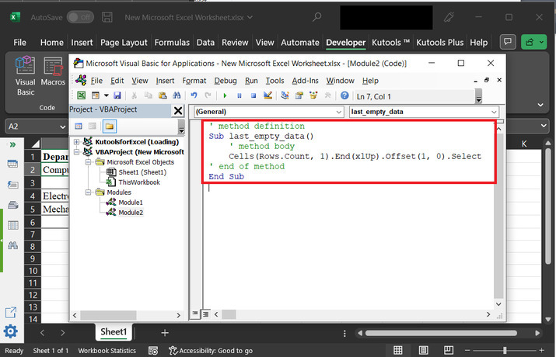Click Procedure View button at code window bottom
Viewport: 556px width, 357px height.
[194, 314]
